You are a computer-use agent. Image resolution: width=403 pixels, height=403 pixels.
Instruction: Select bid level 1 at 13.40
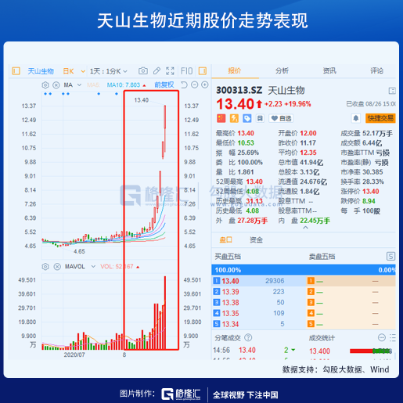click(x=259, y=281)
